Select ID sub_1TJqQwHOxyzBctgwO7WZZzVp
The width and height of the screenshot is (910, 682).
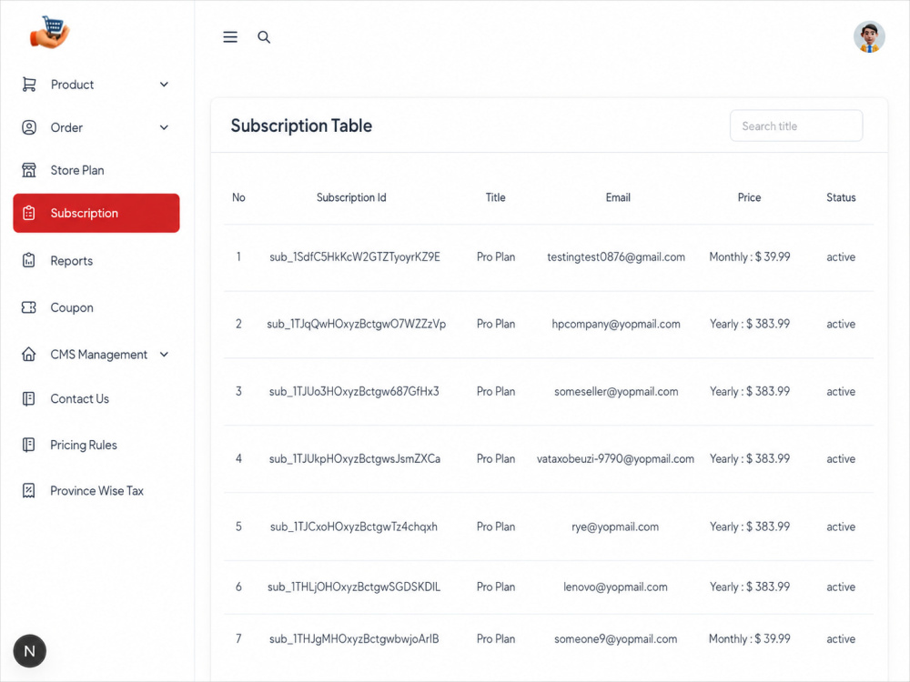(357, 325)
